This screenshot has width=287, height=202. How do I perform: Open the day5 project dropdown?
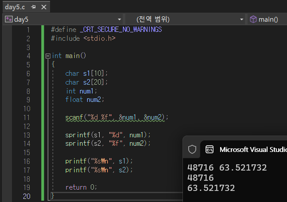[119, 19]
